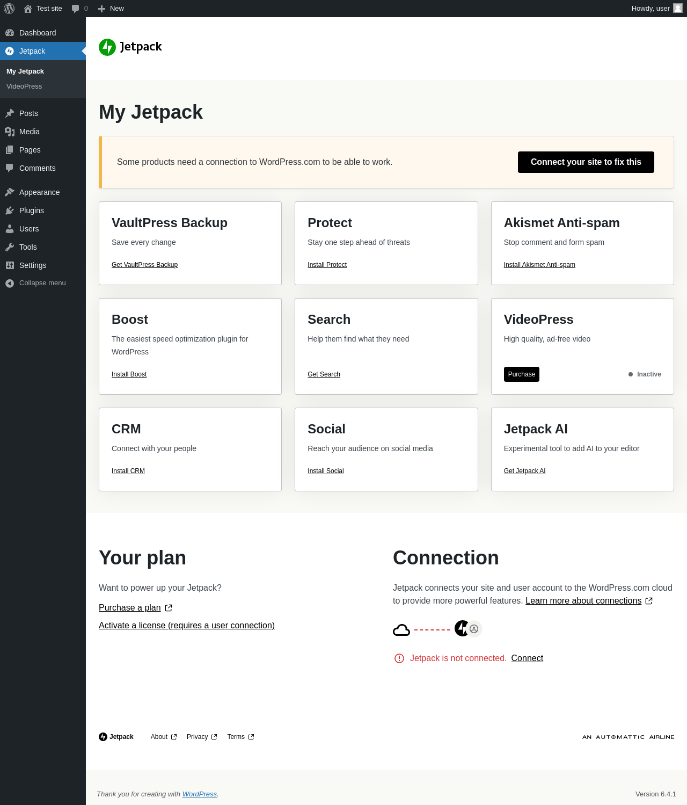Select VideoPress submenu item
The image size is (687, 805).
pos(24,86)
